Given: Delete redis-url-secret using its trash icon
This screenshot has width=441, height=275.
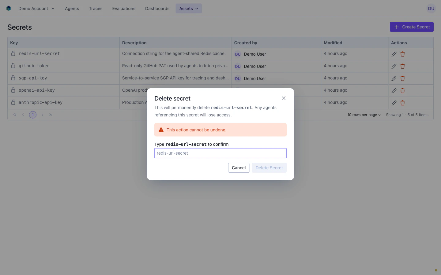Looking at the screenshot, I should click(402, 54).
